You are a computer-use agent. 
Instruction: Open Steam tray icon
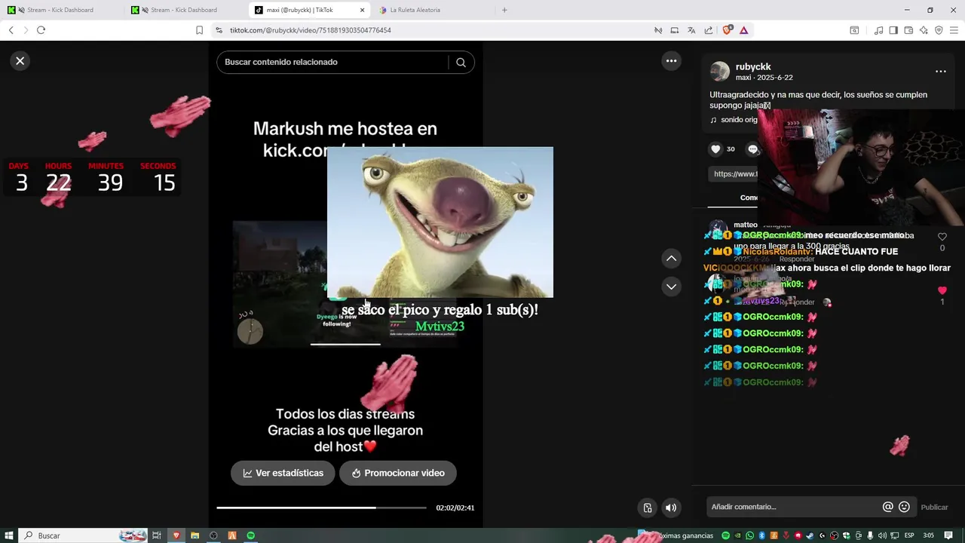coord(810,535)
